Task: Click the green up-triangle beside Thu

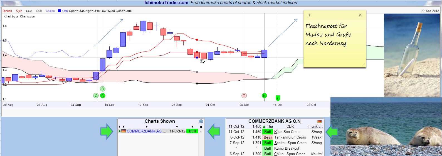Action: click(x=264, y=126)
